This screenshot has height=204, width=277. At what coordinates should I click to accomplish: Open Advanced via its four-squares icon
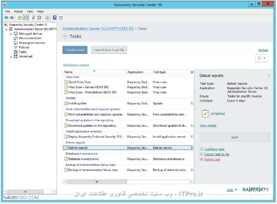pos(16,56)
